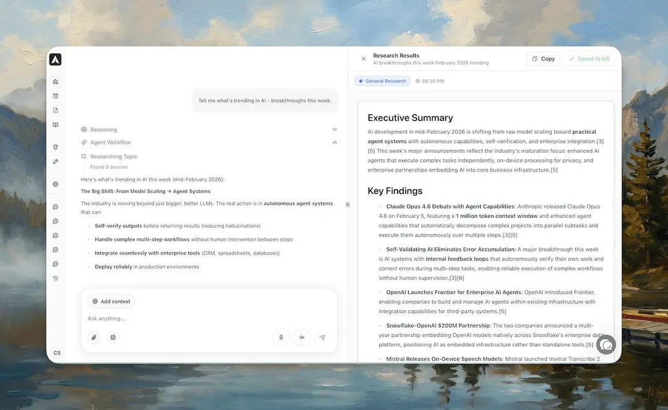Click 'Deploy reliably' bullet

coord(147,267)
